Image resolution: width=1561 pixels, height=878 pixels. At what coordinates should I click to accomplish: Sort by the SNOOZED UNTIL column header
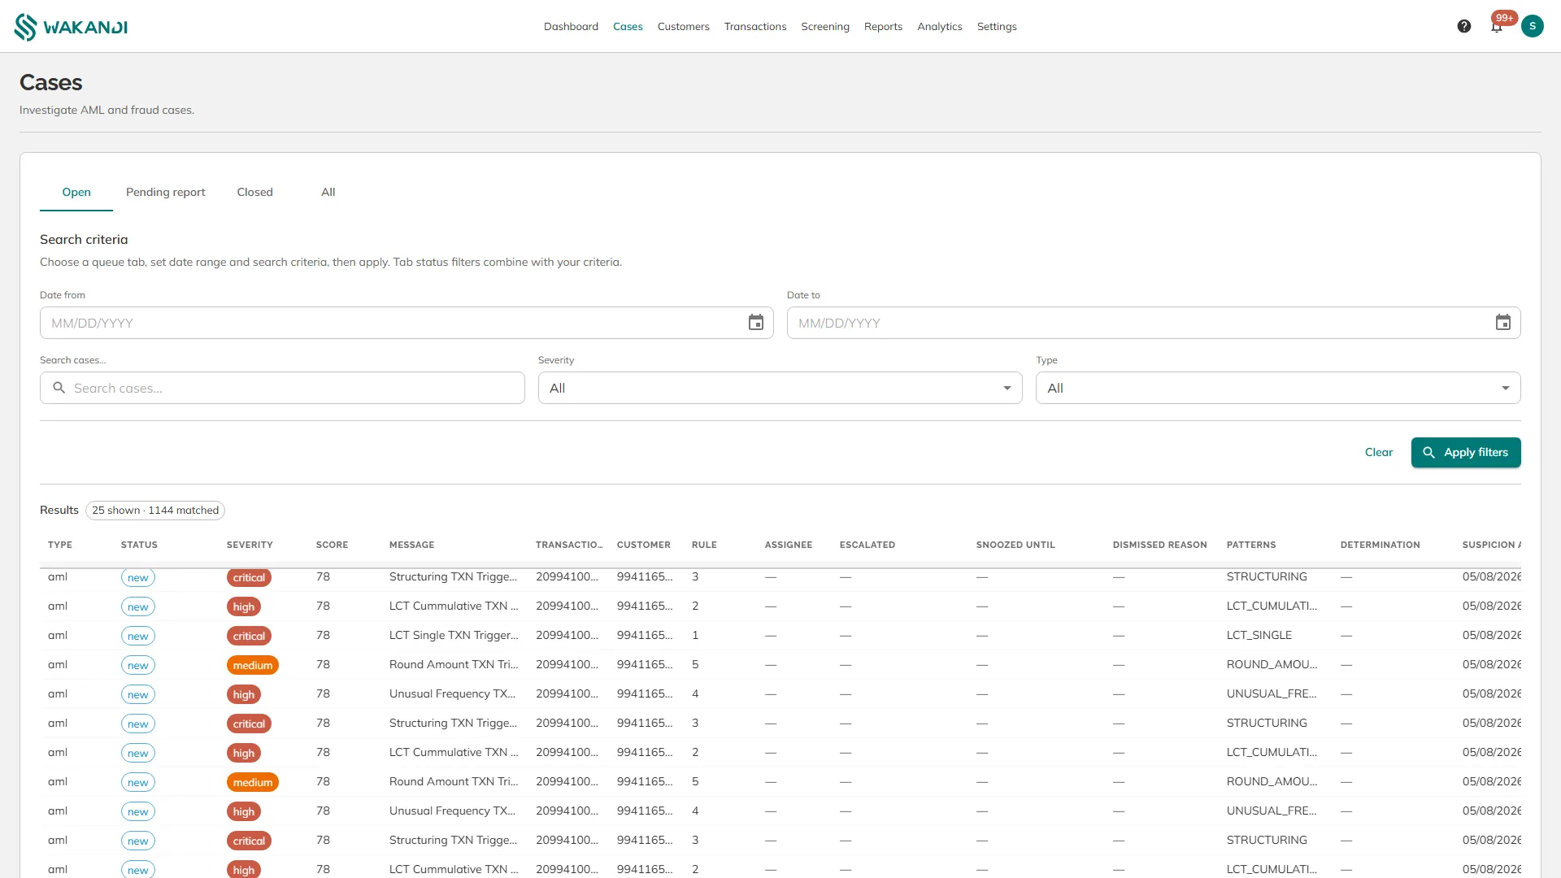(x=1015, y=545)
